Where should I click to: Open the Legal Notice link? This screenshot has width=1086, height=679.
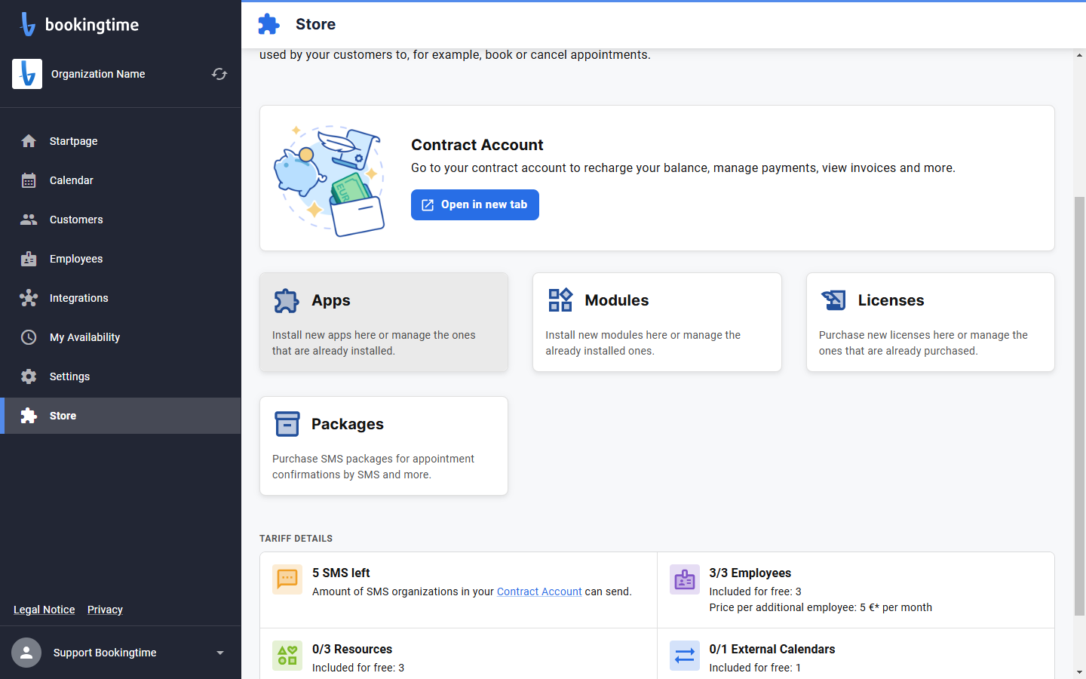pyautogui.click(x=44, y=610)
